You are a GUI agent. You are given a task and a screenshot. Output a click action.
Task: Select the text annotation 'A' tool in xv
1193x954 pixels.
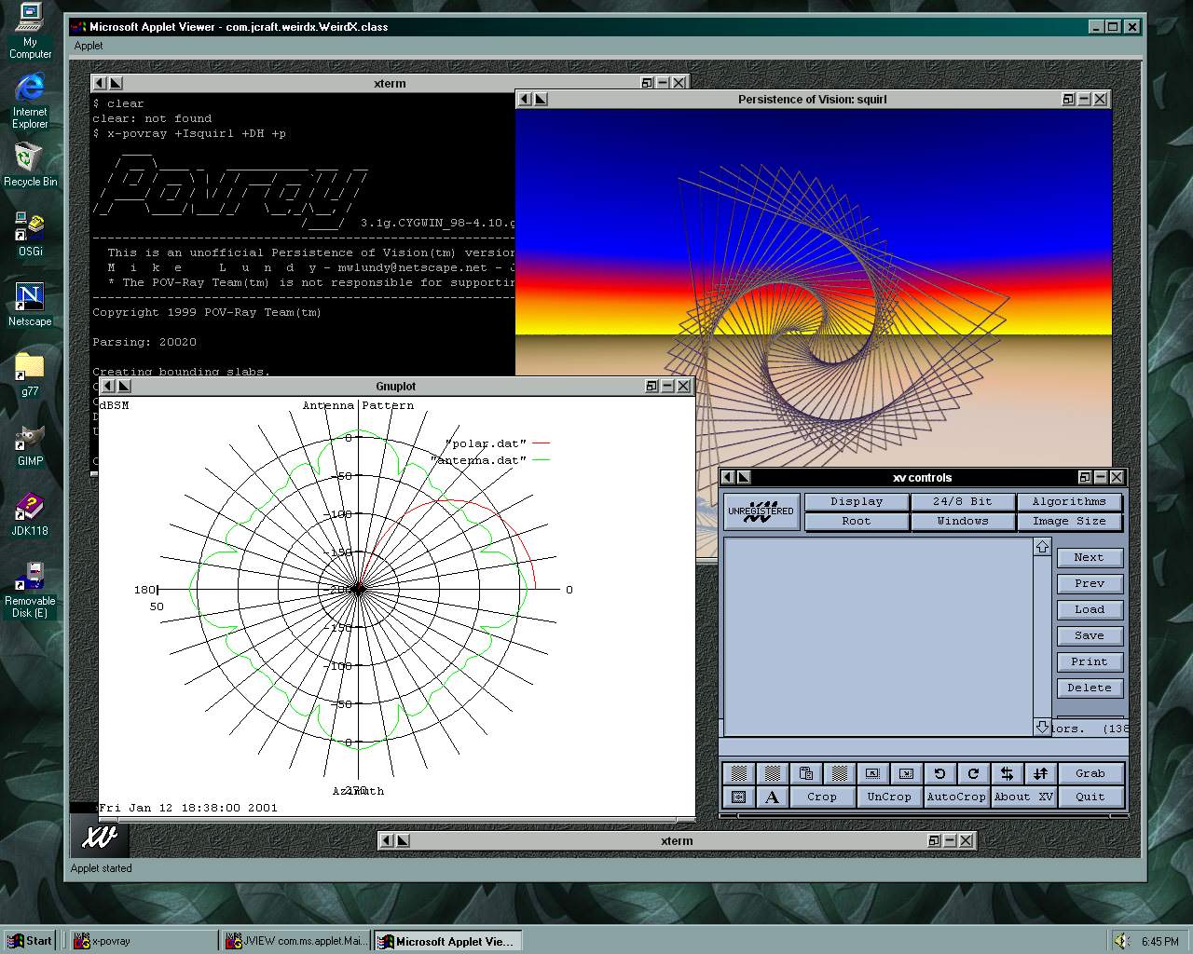pyautogui.click(x=772, y=797)
